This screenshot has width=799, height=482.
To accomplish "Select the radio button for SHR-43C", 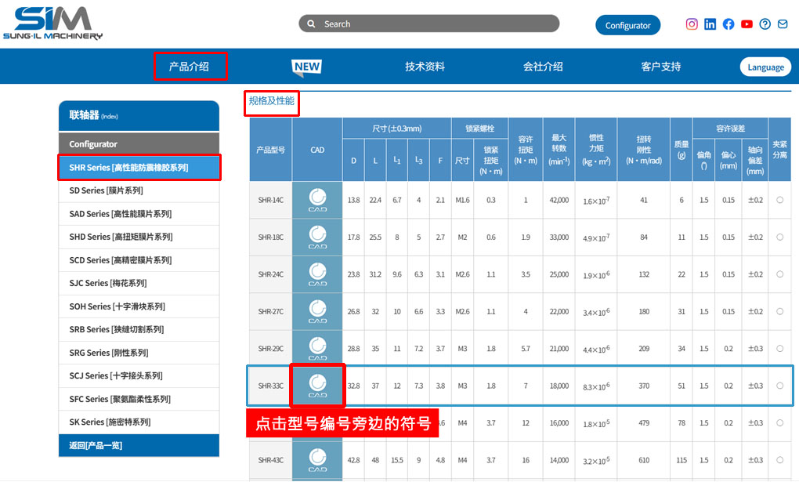I will (x=779, y=460).
